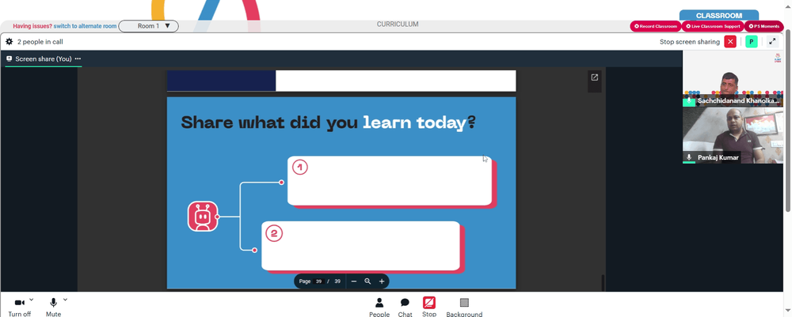Click the 'Stop screen sharing' label

pos(690,42)
